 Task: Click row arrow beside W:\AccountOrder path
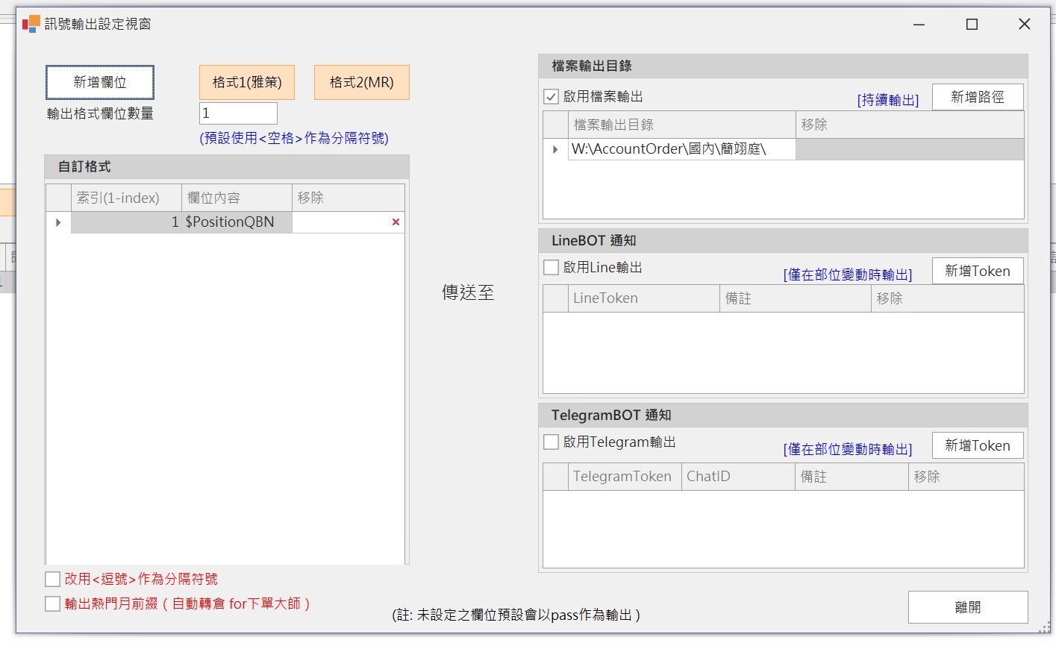pyautogui.click(x=555, y=149)
